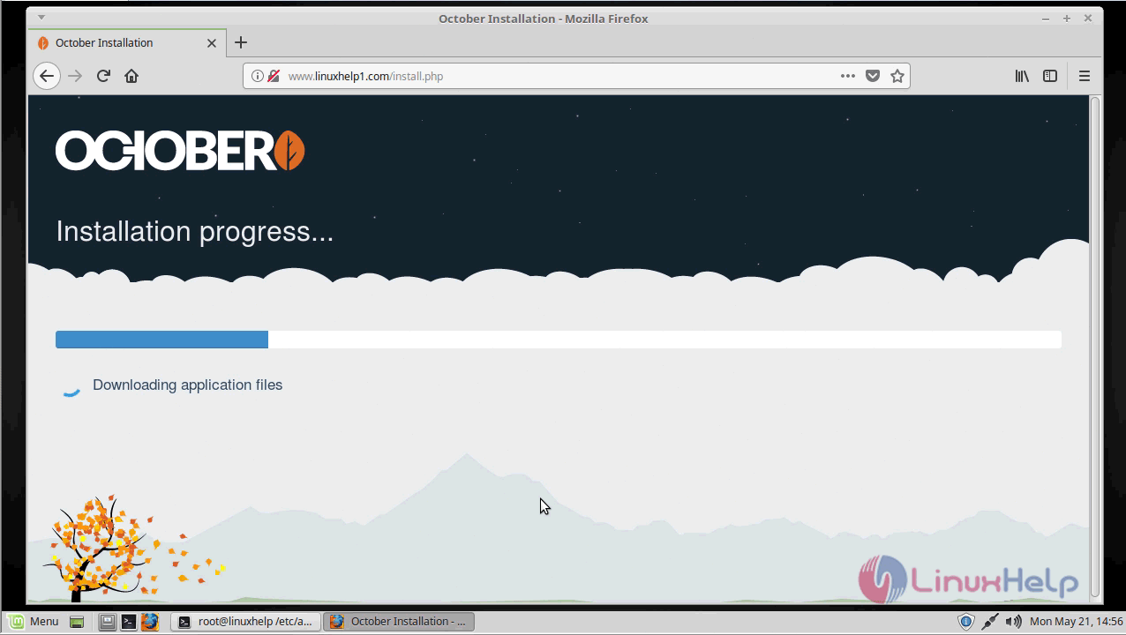Go to the Firefox home page
This screenshot has height=635, width=1126.
point(131,76)
